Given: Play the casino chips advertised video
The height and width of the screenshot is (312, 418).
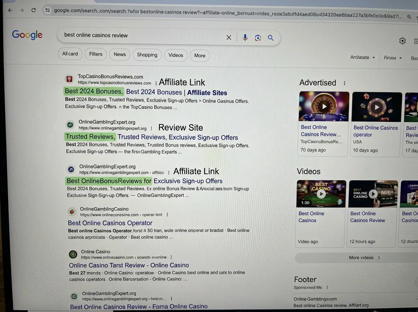Looking at the screenshot, I should (377, 107).
